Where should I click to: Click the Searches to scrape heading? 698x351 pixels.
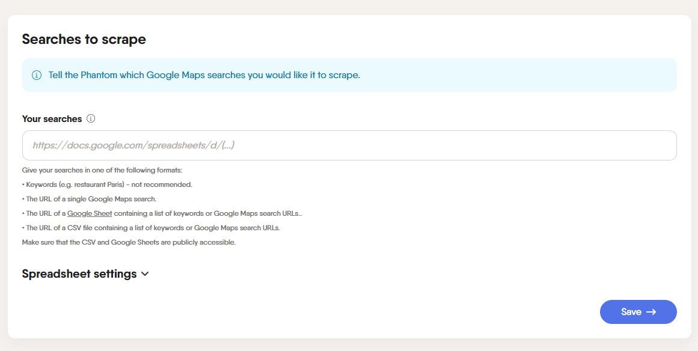coord(84,39)
